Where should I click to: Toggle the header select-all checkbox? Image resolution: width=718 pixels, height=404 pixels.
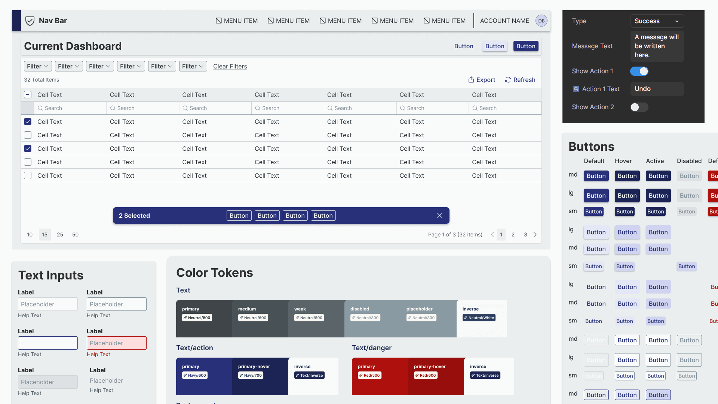(x=28, y=95)
